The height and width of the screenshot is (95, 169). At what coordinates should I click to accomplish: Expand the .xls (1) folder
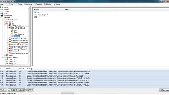5,55
